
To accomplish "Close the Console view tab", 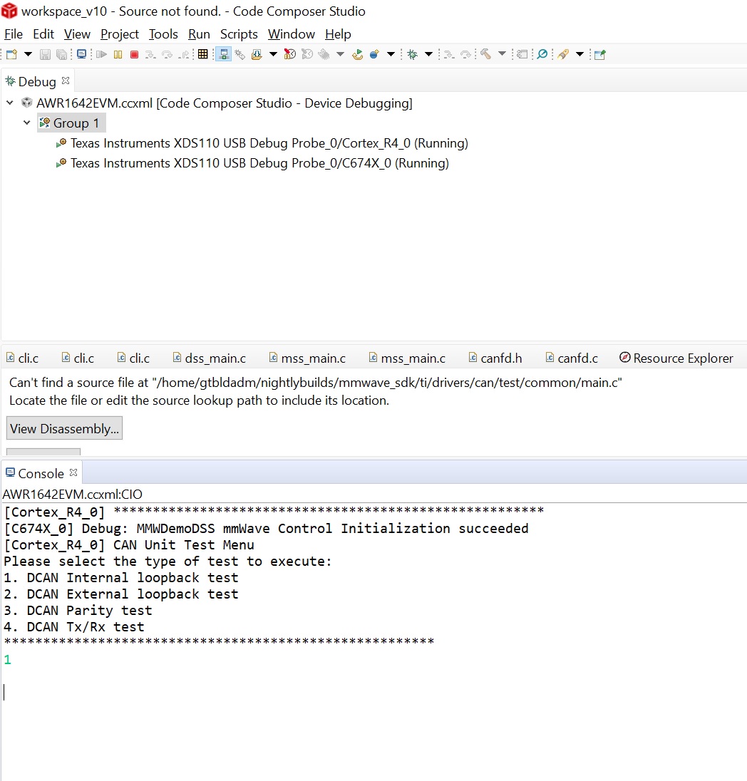I will (73, 472).
